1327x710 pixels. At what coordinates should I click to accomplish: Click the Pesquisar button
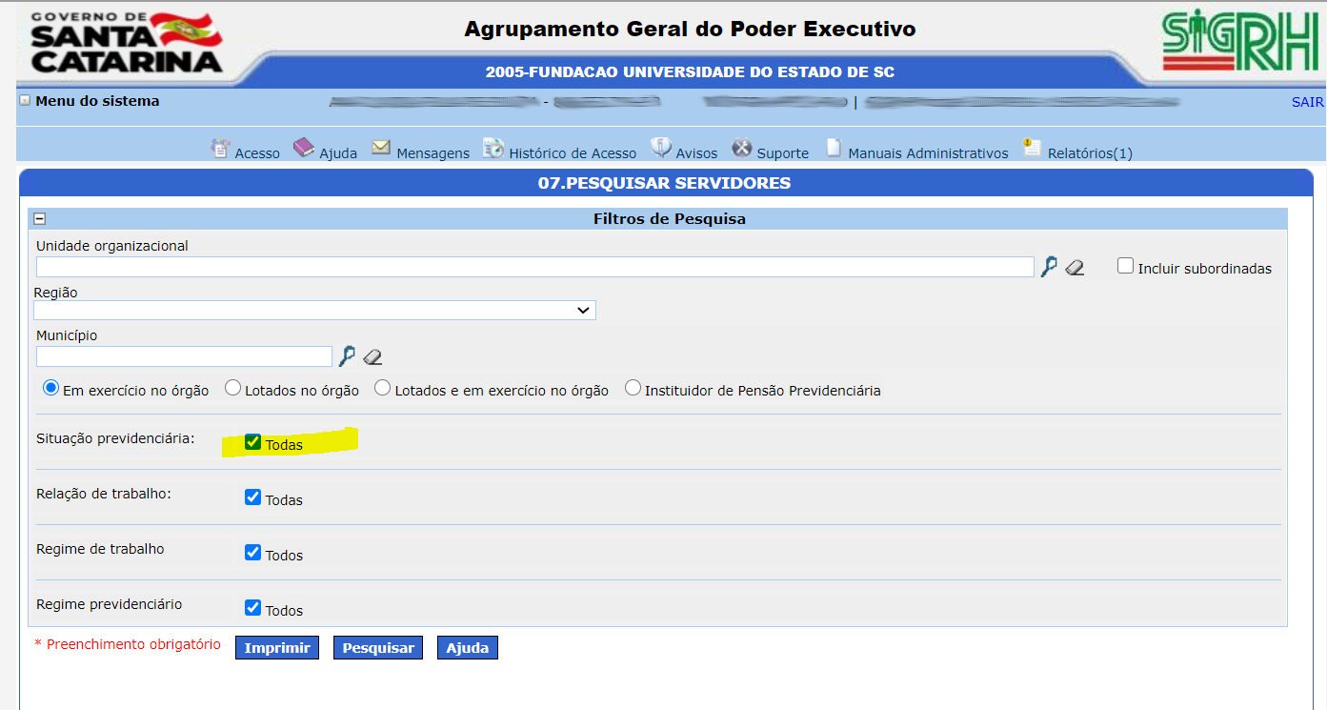click(x=377, y=648)
